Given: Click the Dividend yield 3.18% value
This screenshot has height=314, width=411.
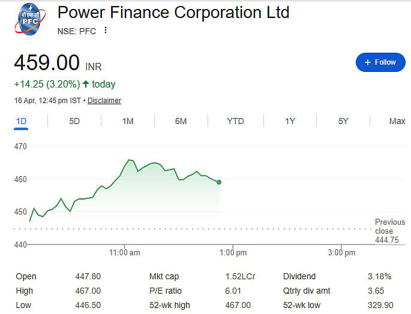Looking at the screenshot, I should [x=379, y=276].
